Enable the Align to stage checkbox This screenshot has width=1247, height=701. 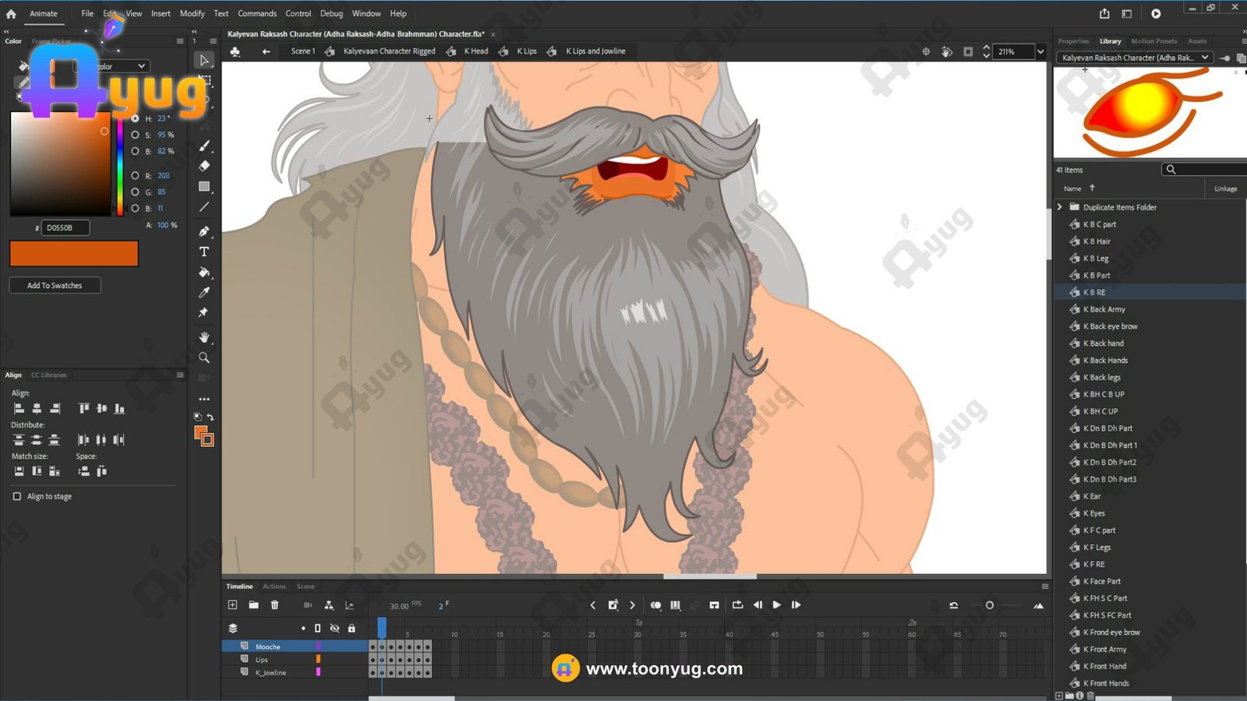tap(17, 496)
